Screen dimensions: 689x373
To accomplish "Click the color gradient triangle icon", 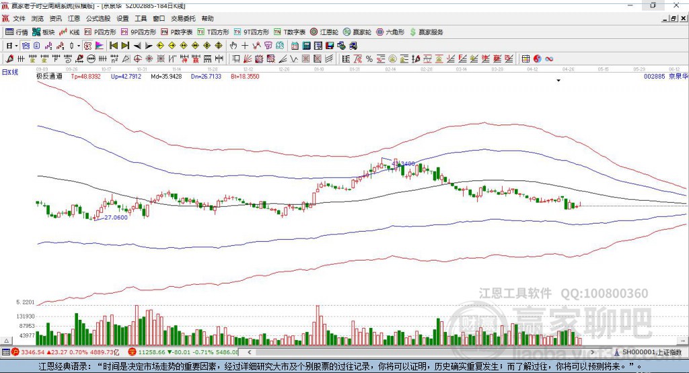I will click(100, 46).
